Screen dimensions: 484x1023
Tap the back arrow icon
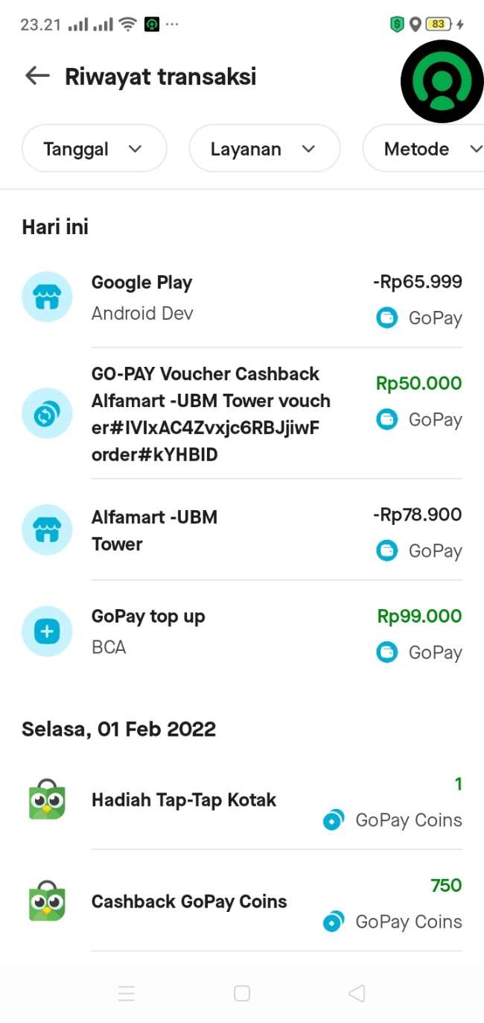(x=36, y=76)
